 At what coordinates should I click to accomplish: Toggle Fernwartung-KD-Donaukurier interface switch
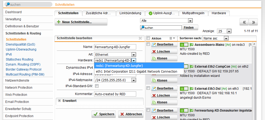pos(184,111)
